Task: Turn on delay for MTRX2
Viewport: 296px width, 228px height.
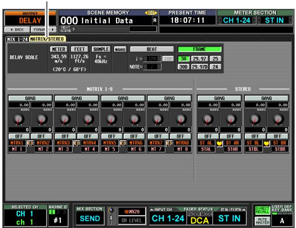Action: tap(42, 136)
